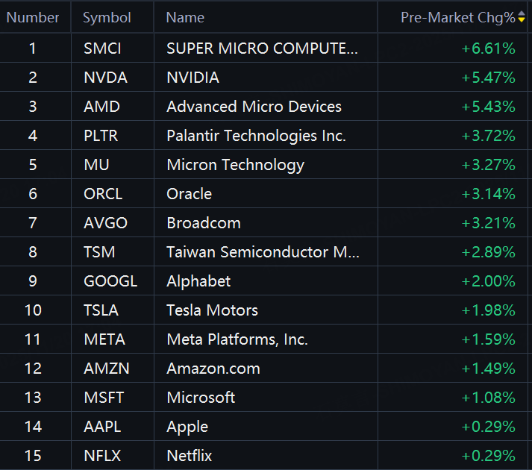Viewport: 532px width, 470px height.
Task: Open the SMCI ticker symbol
Action: click(102, 48)
